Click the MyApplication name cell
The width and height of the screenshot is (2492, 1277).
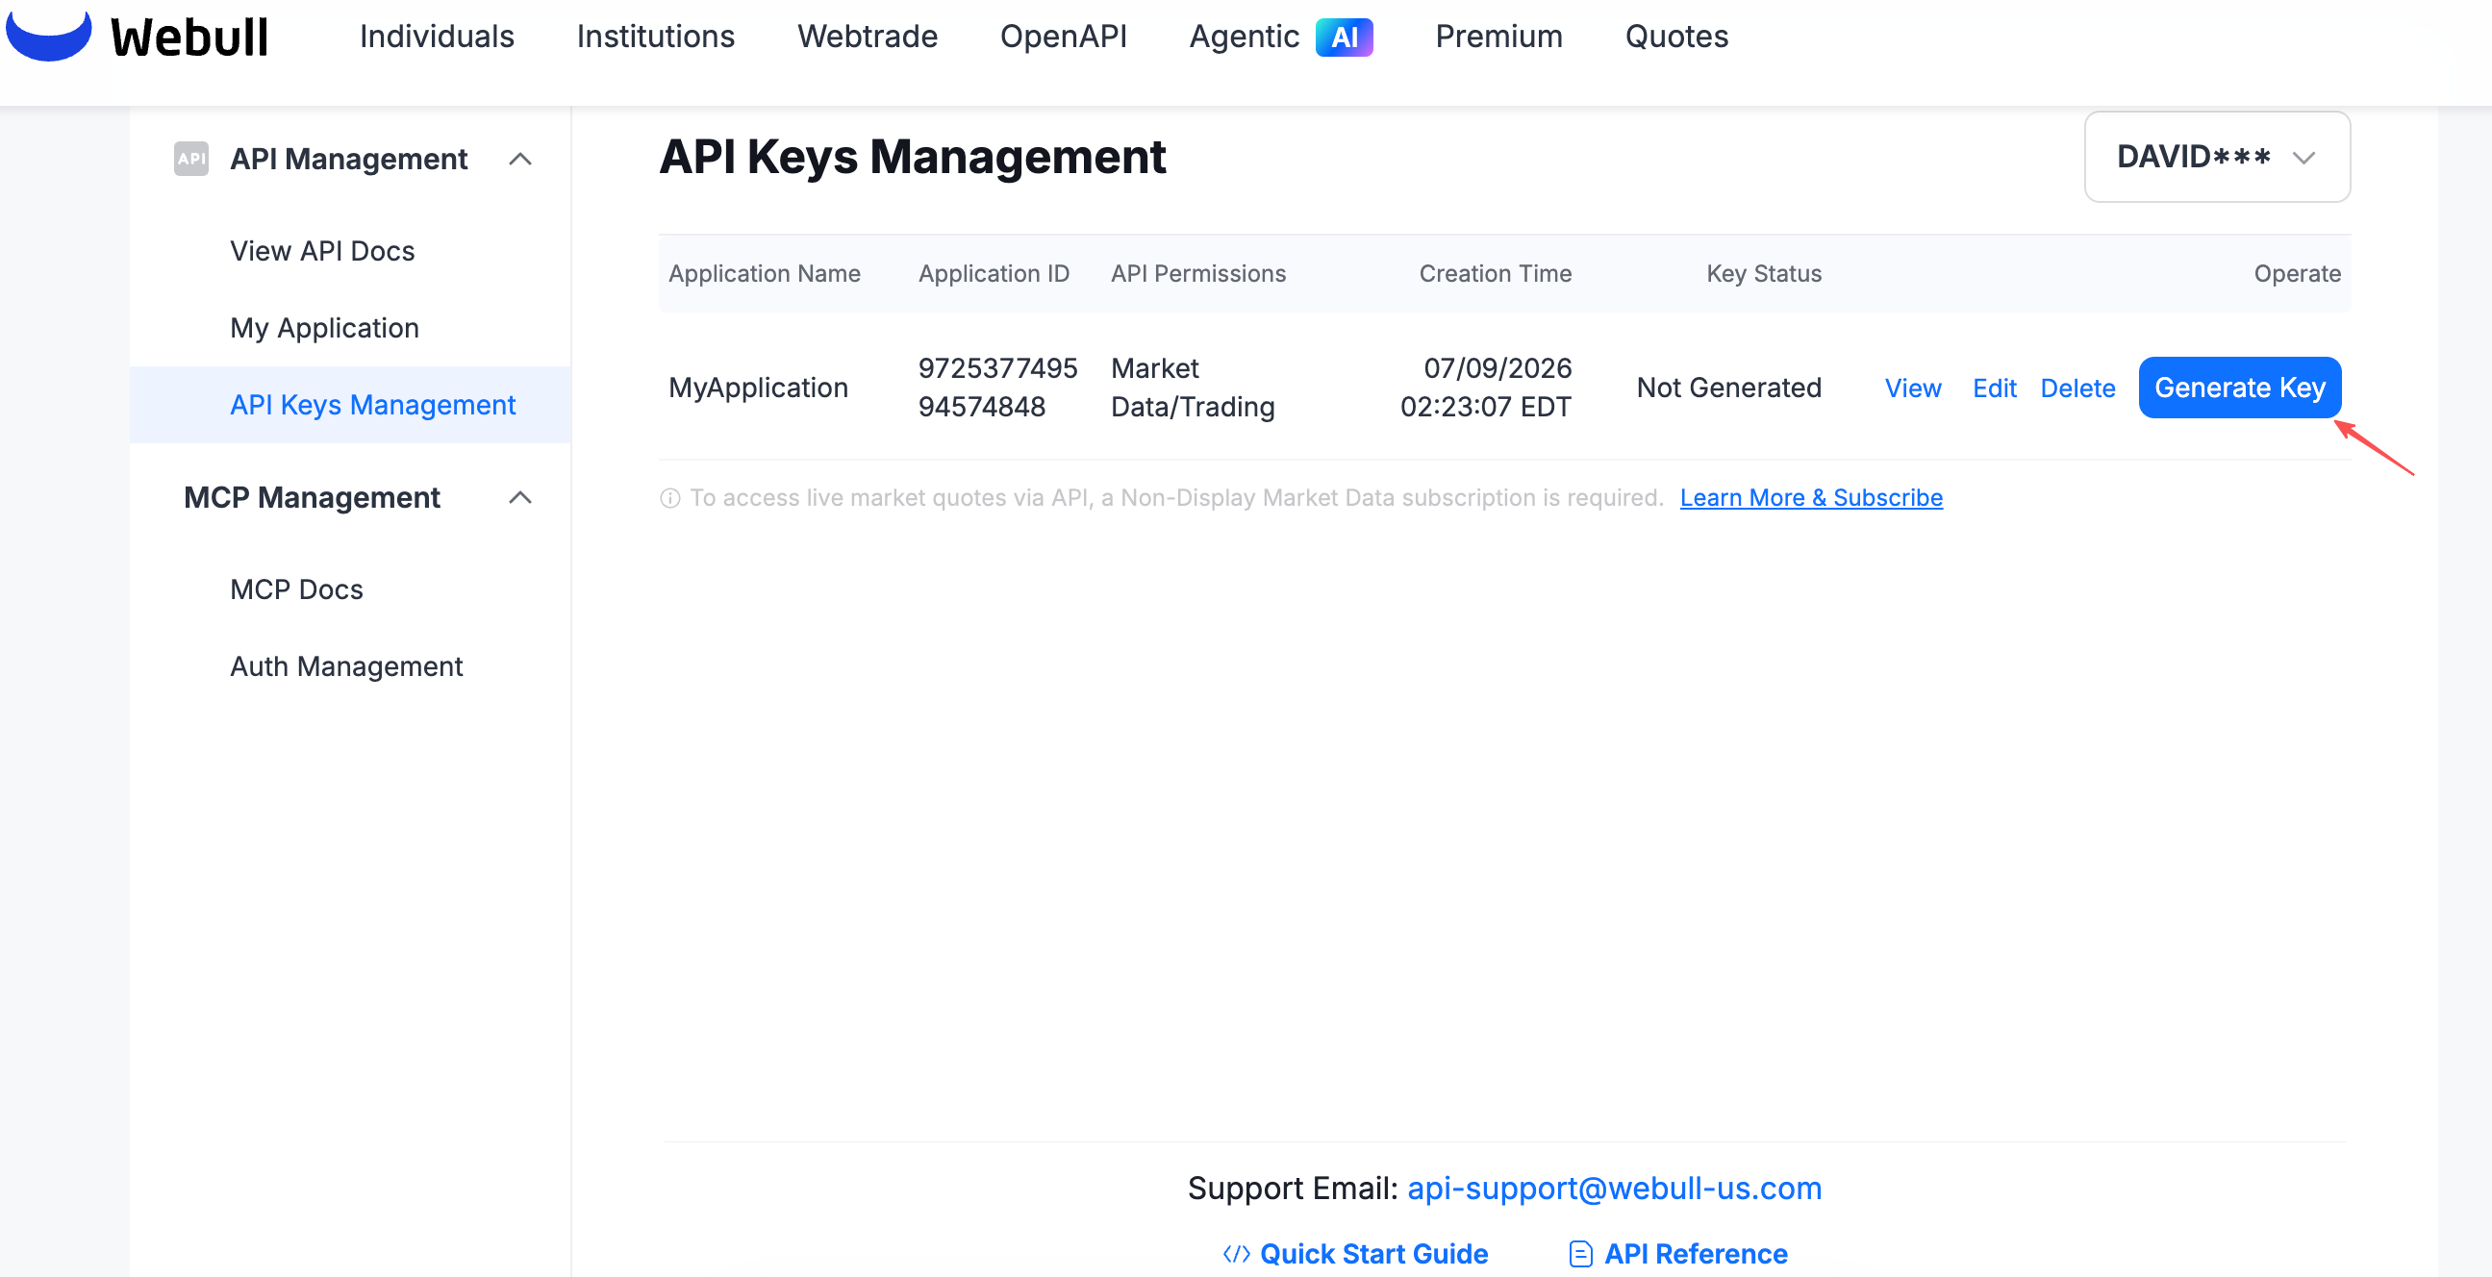[758, 388]
